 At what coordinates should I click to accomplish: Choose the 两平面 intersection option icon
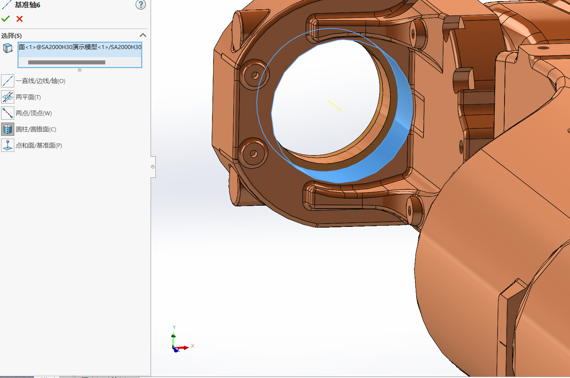(8, 97)
